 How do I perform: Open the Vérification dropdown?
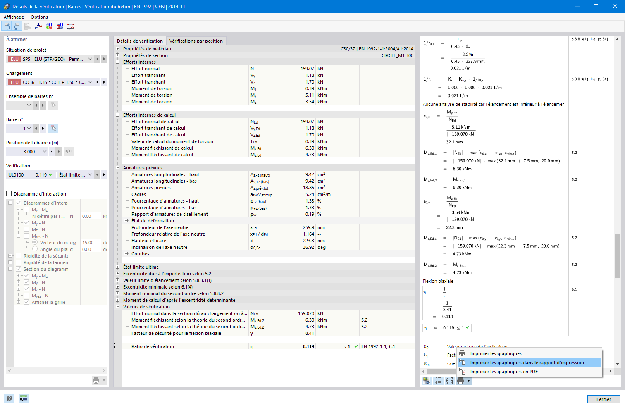90,175
